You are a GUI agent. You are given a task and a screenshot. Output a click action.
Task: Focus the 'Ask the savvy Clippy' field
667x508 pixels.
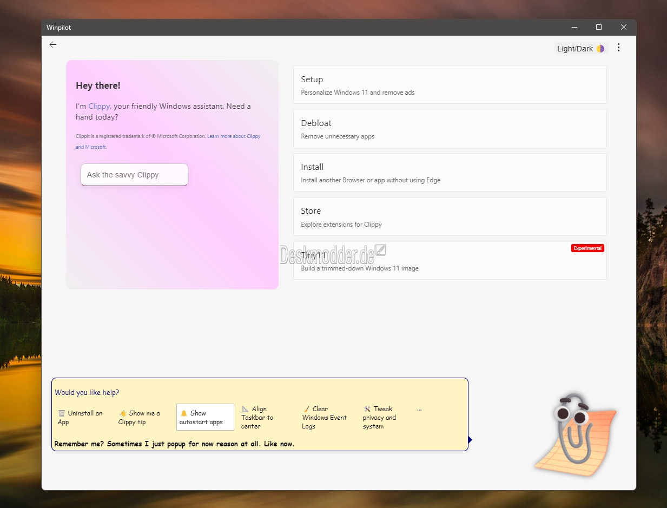(134, 175)
